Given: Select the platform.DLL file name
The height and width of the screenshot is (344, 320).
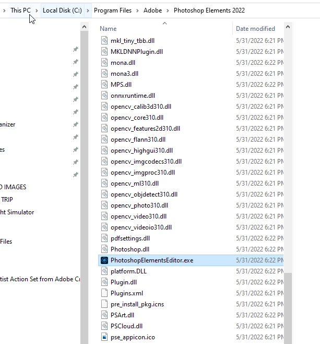Looking at the screenshot, I should (128, 271).
